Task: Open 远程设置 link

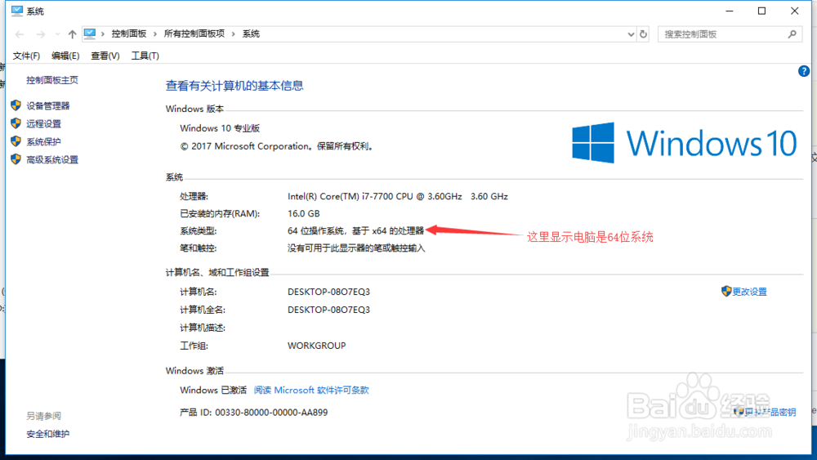Action: pos(44,123)
